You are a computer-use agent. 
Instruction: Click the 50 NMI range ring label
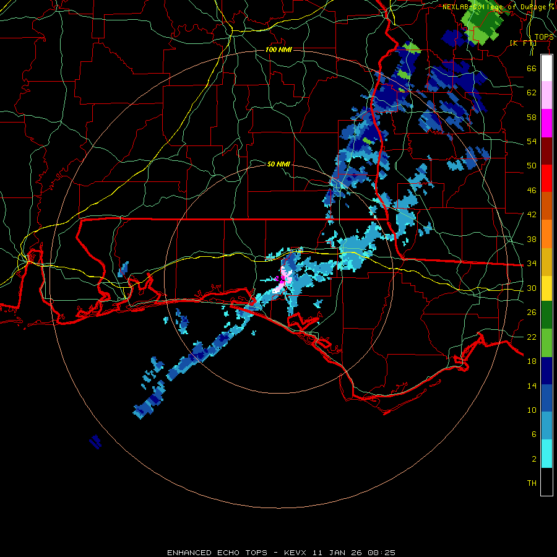(279, 164)
